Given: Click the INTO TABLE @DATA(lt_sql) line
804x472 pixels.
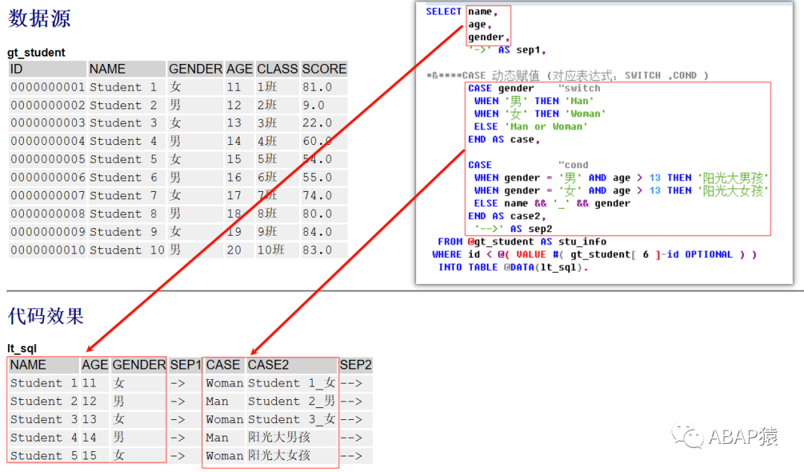Looking at the screenshot, I should tap(513, 268).
